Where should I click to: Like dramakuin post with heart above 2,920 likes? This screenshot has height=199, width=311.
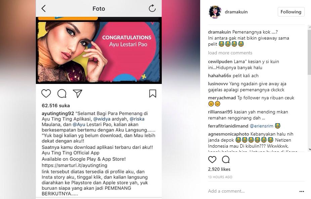212,159
